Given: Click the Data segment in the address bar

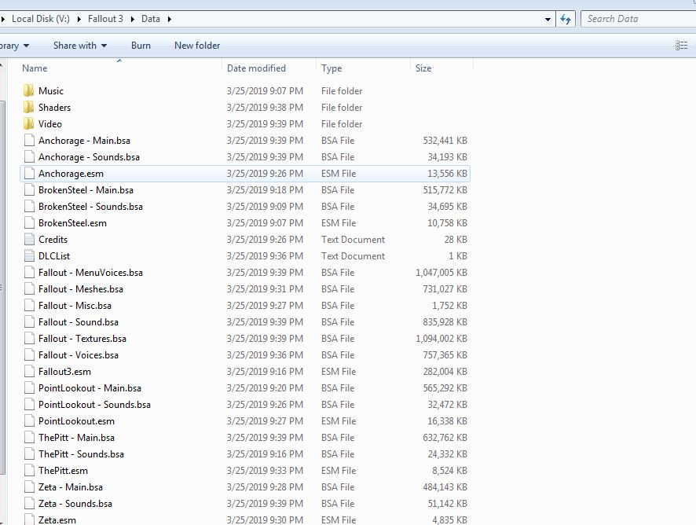Looking at the screenshot, I should [151, 19].
